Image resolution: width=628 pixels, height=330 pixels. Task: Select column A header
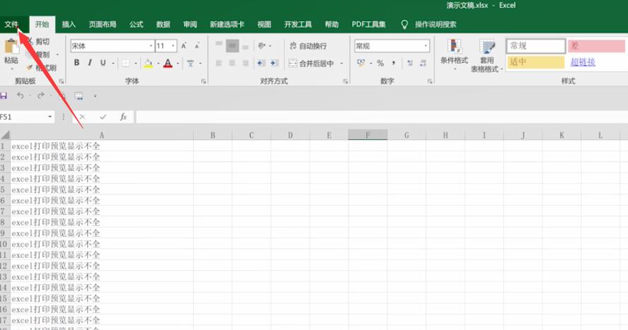pos(102,135)
